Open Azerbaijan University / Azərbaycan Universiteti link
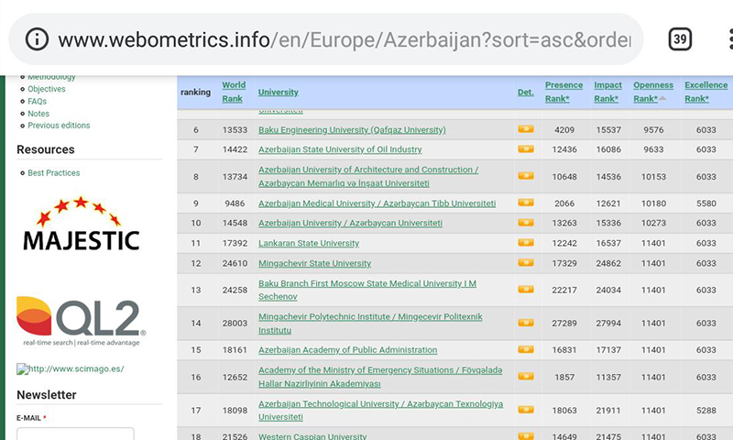The width and height of the screenshot is (733, 440). pyautogui.click(x=350, y=223)
